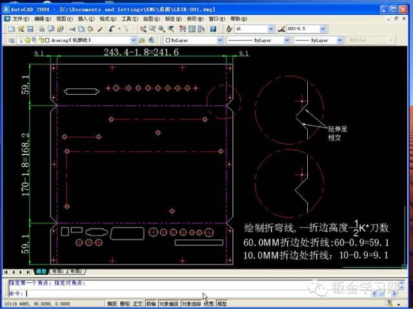Click the 模型 button in status bar
Image resolution: width=413 pixels, height=309 pixels.
click(221, 303)
